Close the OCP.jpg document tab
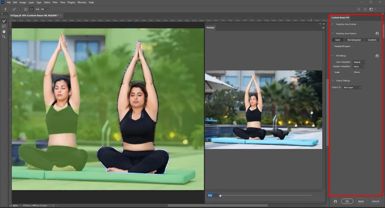Image resolution: width=385 pixels, height=208 pixels. 61,15
